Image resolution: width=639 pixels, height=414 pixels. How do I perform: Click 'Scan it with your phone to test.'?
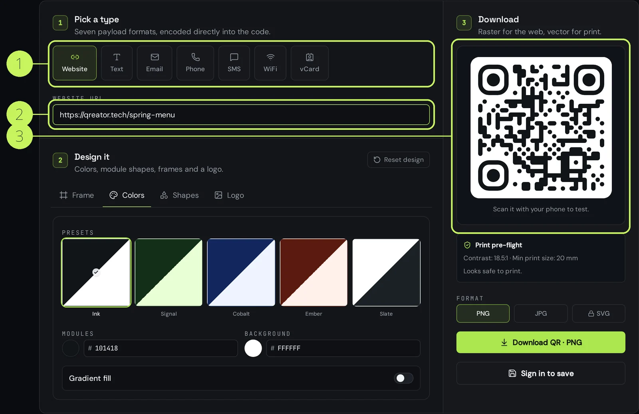click(x=541, y=209)
